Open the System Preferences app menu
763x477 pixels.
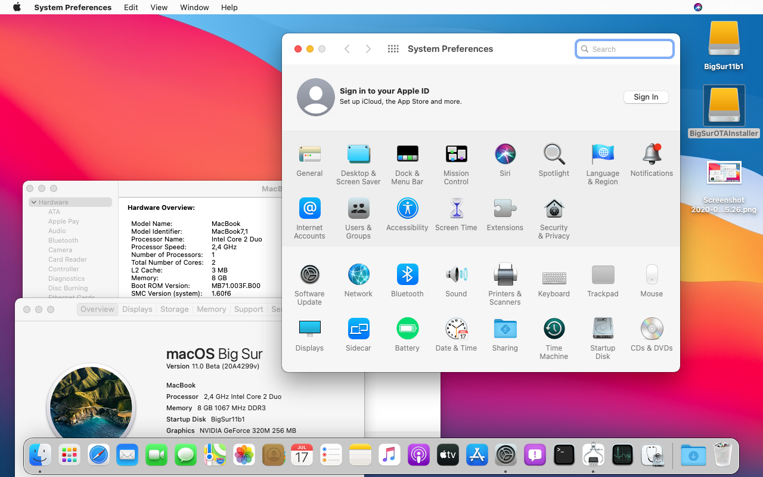[73, 7]
